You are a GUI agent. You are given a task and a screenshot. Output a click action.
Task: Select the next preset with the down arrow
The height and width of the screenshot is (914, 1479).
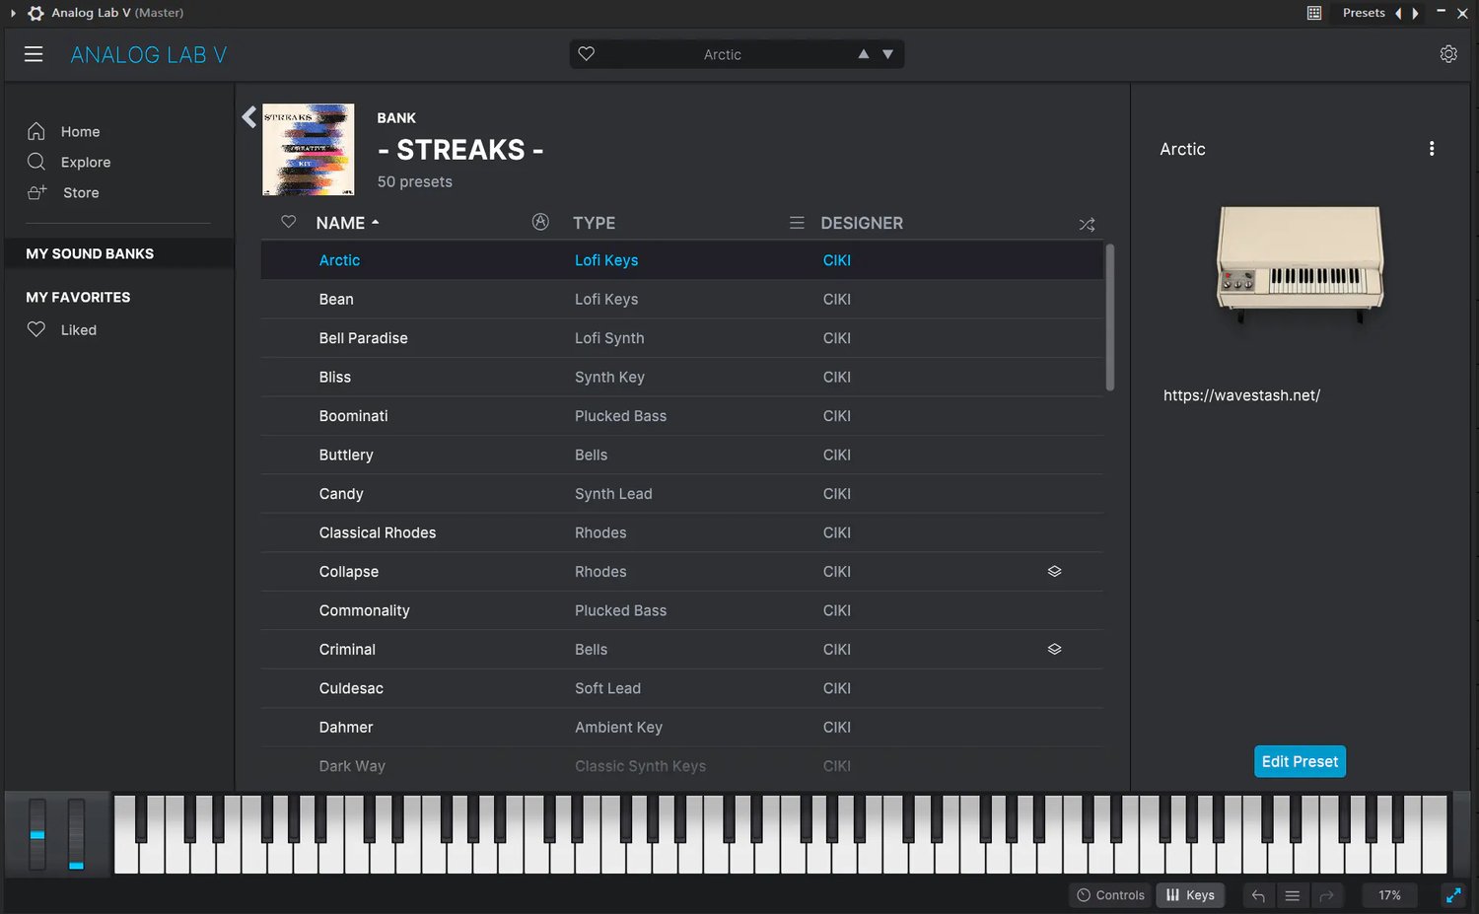pos(887,54)
